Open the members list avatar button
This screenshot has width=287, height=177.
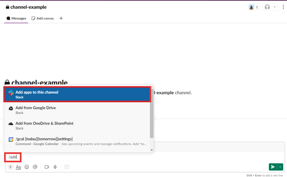click(254, 7)
